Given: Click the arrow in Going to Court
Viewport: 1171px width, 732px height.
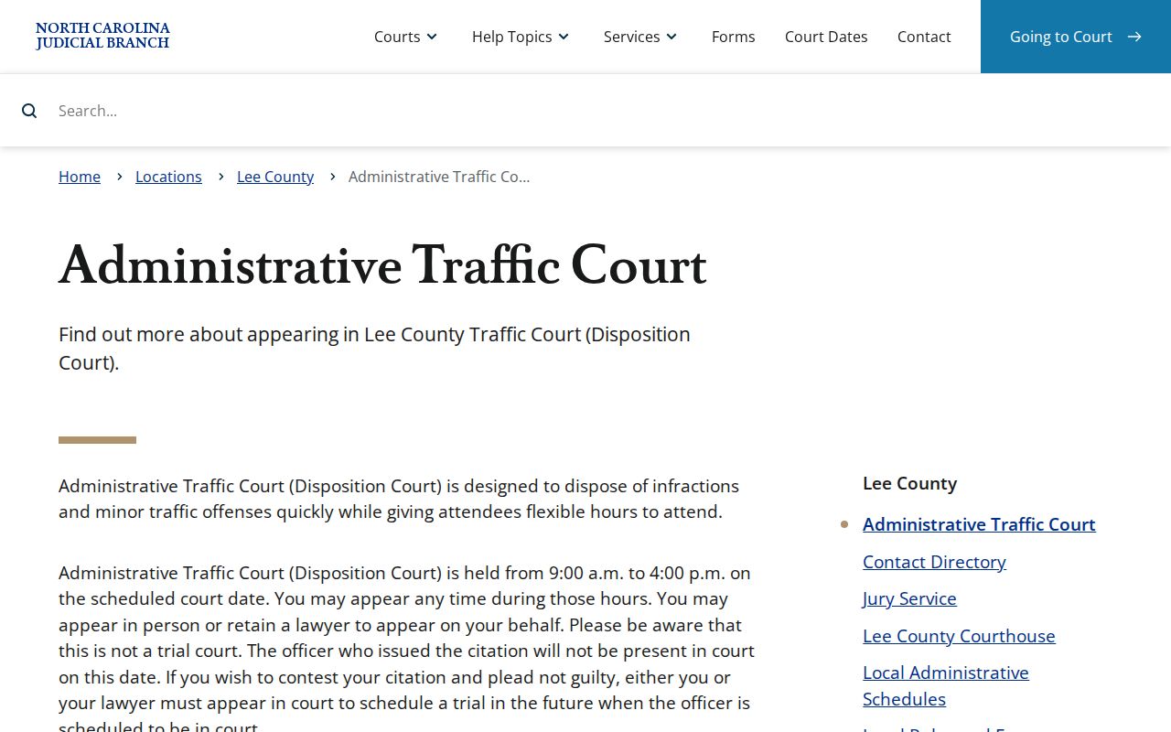Looking at the screenshot, I should (1134, 37).
